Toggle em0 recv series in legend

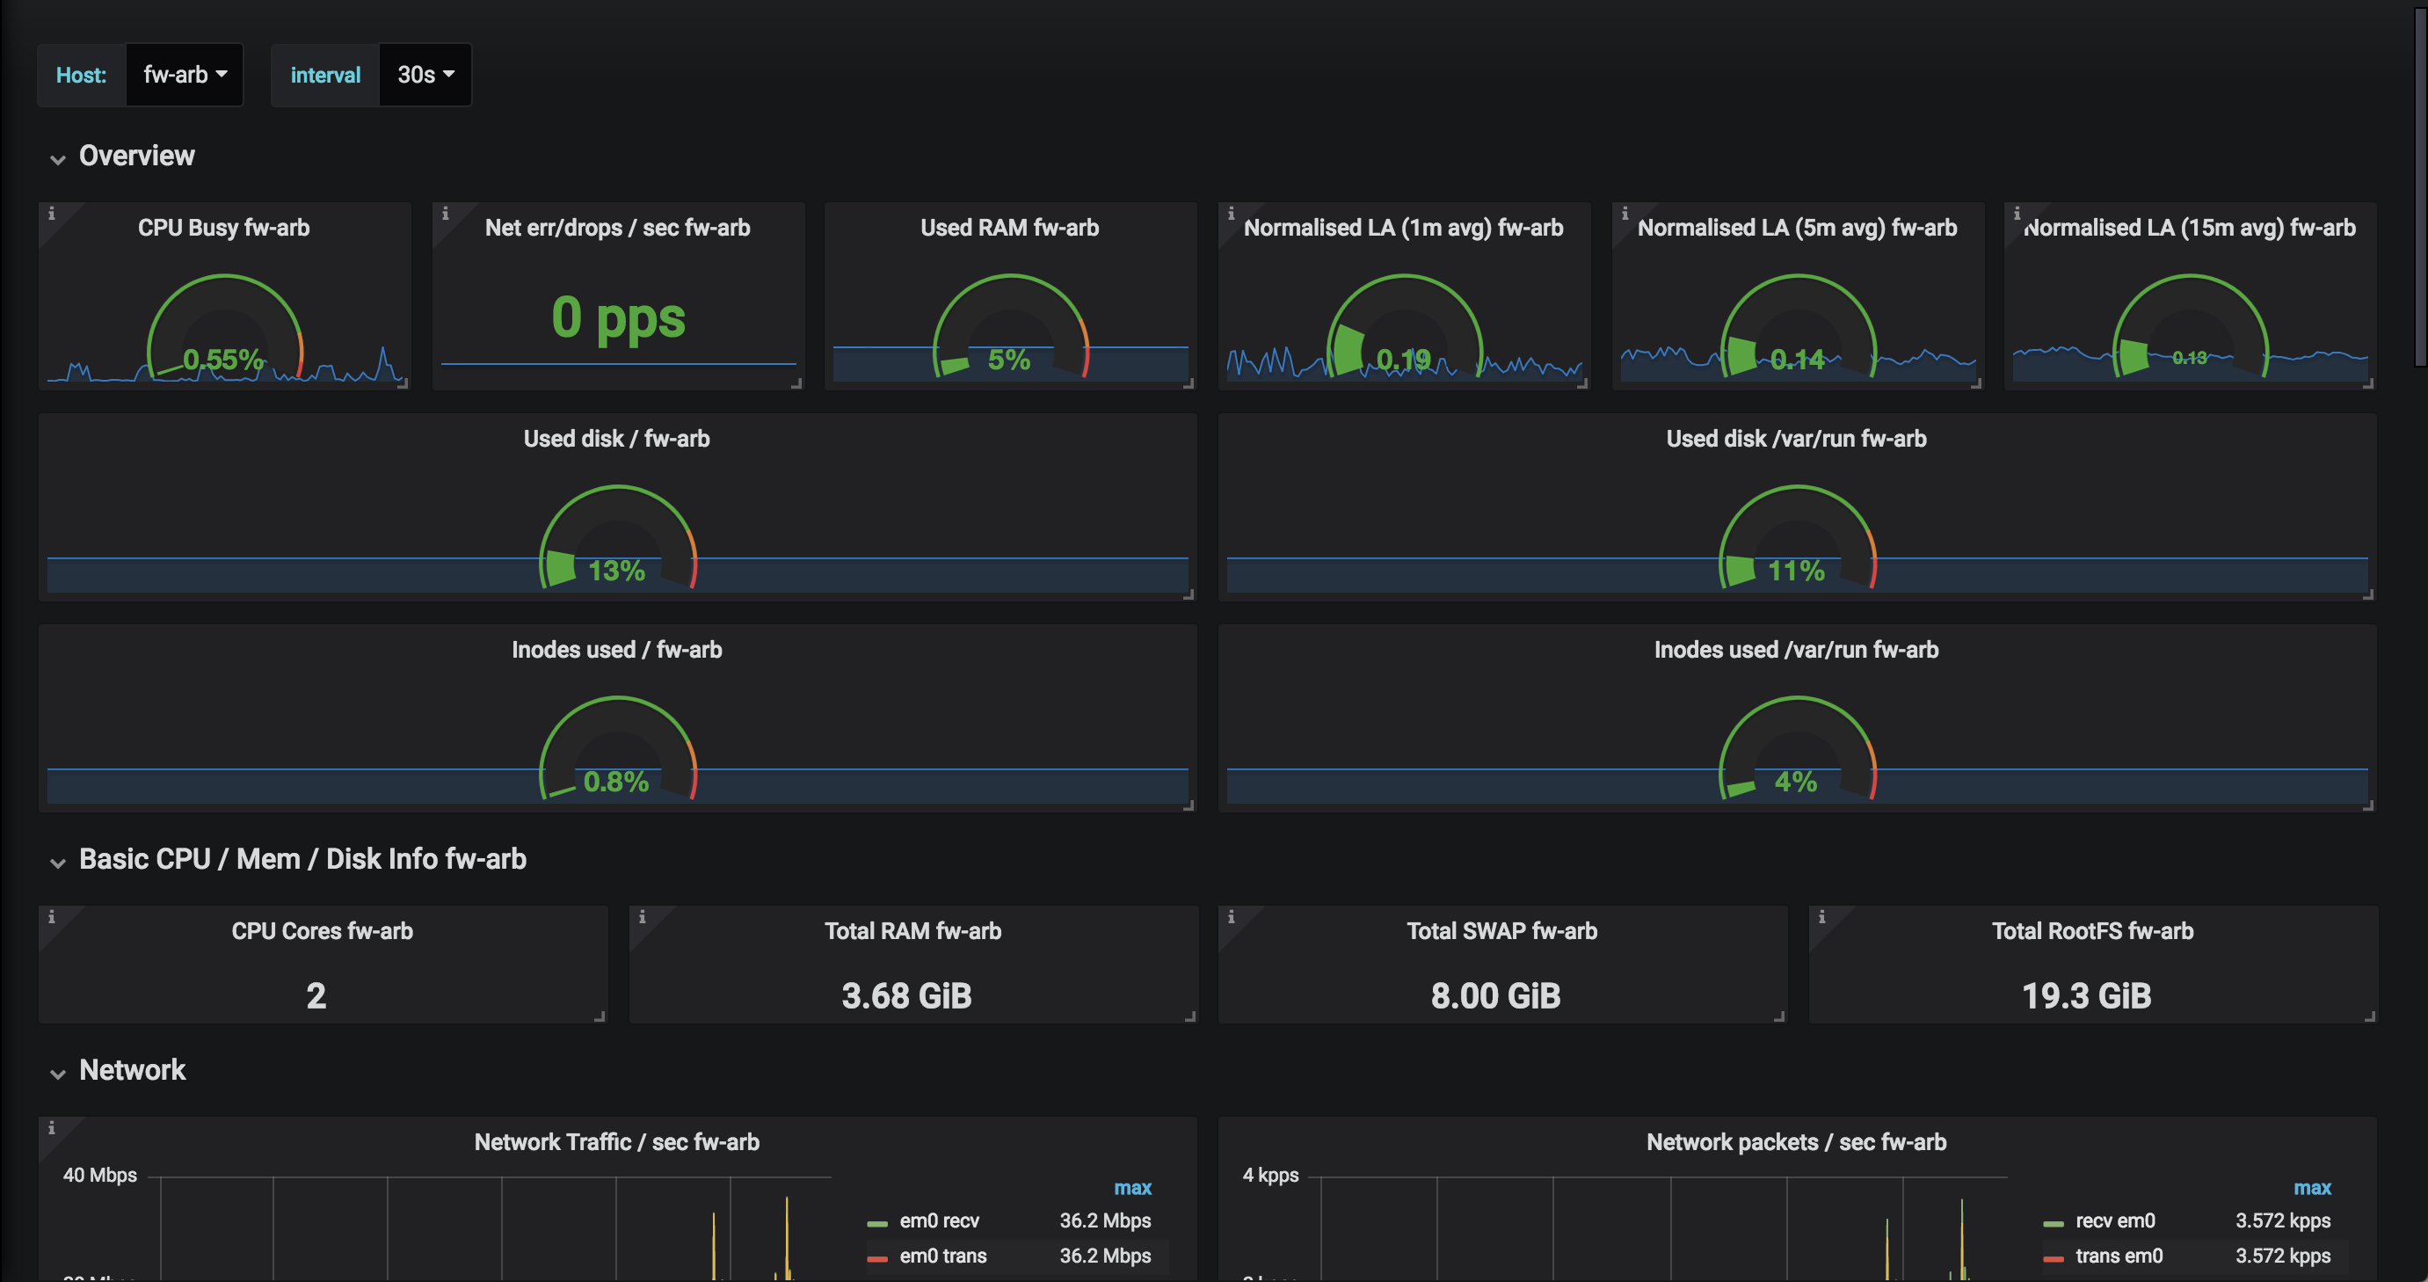pyautogui.click(x=939, y=1220)
